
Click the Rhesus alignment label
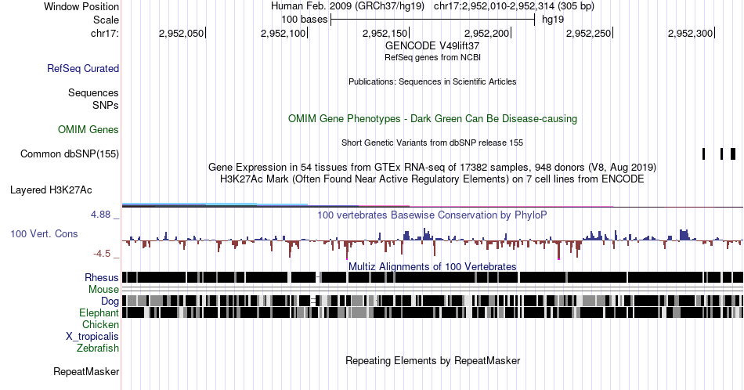tap(102, 277)
